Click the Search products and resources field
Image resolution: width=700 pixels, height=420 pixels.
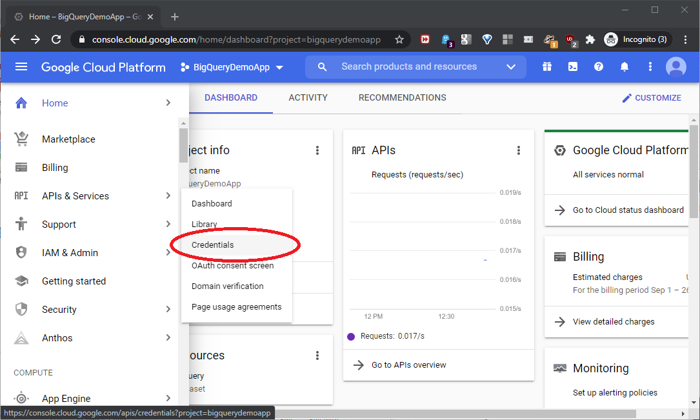click(415, 67)
